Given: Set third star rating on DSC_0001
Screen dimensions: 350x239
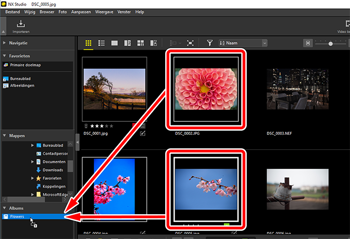Looking at the screenshot, I should point(102,126).
